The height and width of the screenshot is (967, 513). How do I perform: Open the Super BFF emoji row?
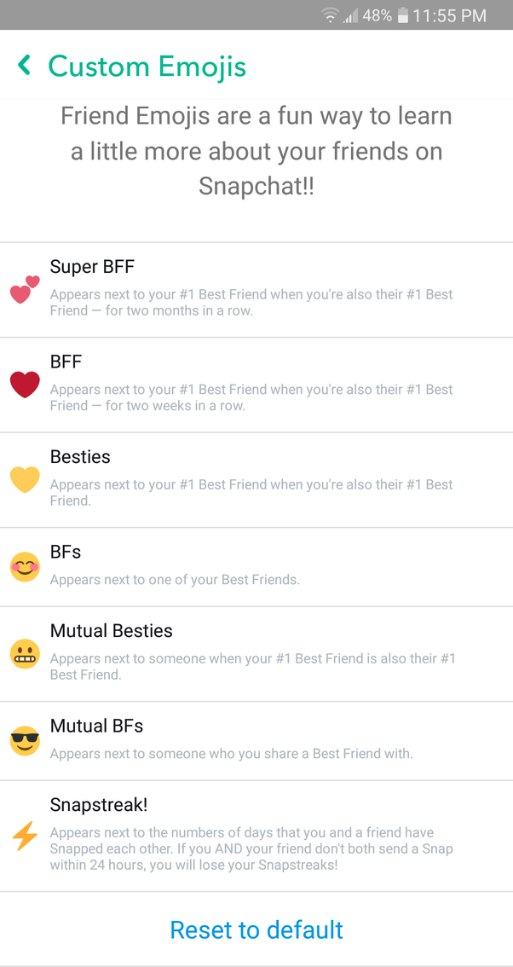click(x=256, y=290)
